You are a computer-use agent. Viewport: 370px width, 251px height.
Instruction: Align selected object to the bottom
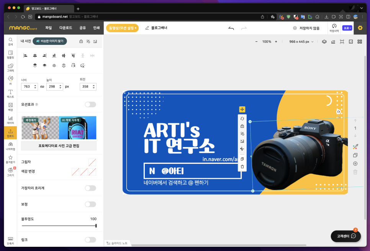click(x=54, y=56)
